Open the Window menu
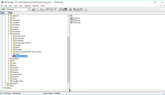The image size is (165, 95). (x=36, y=6)
